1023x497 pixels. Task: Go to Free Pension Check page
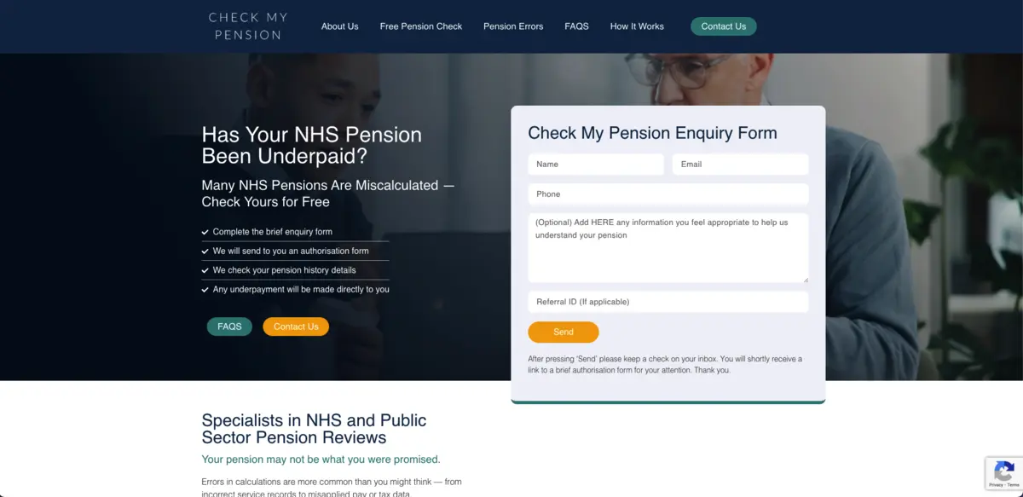pyautogui.click(x=421, y=26)
